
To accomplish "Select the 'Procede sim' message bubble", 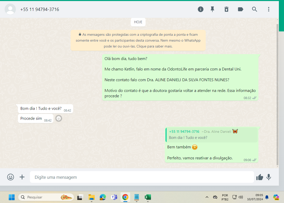I will (x=36, y=118).
